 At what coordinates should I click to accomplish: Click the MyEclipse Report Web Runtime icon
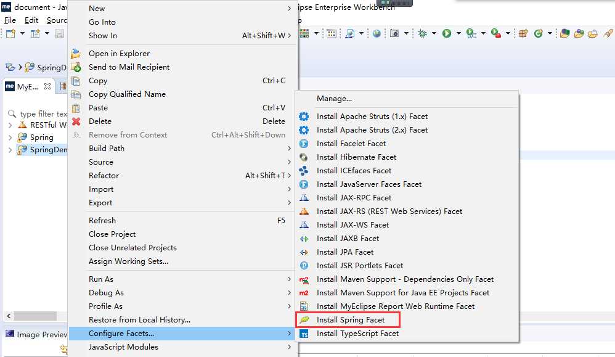304,306
